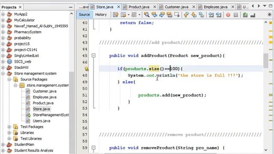Shift Line Right icon
The height and width of the screenshot is (154, 274).
(x=218, y=15)
